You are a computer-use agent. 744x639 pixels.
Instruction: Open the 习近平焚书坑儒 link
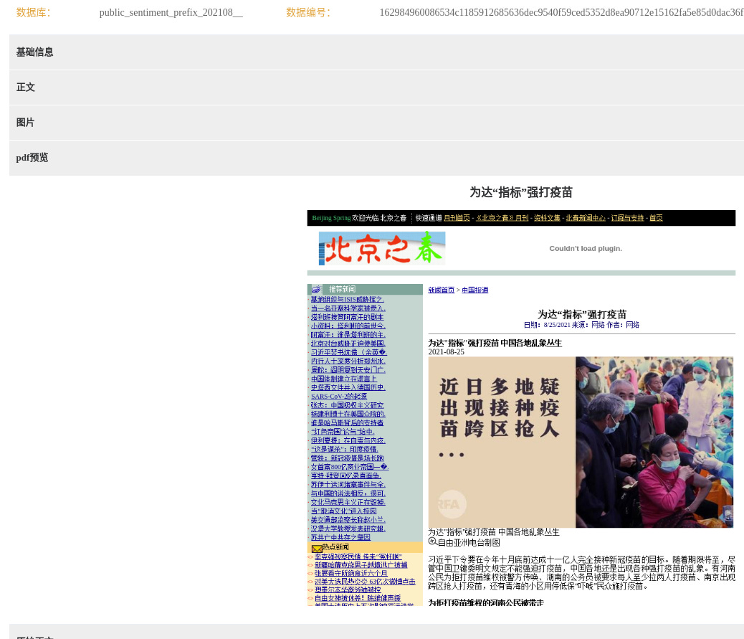click(349, 352)
